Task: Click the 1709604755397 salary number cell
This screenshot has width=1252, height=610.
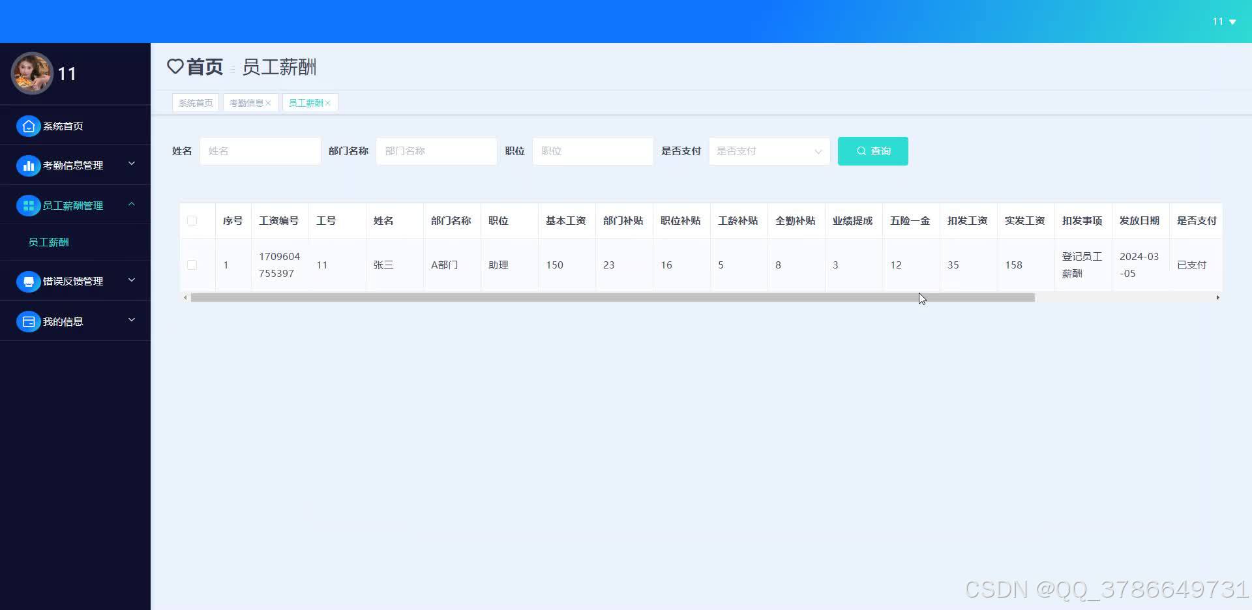Action: [x=279, y=265]
